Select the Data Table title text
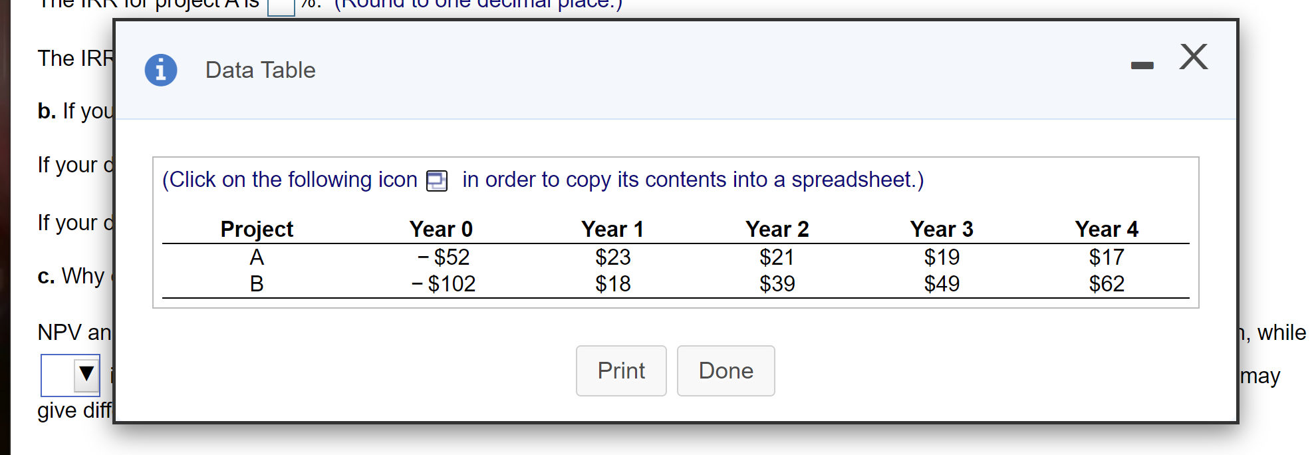This screenshot has width=1316, height=455. point(259,70)
